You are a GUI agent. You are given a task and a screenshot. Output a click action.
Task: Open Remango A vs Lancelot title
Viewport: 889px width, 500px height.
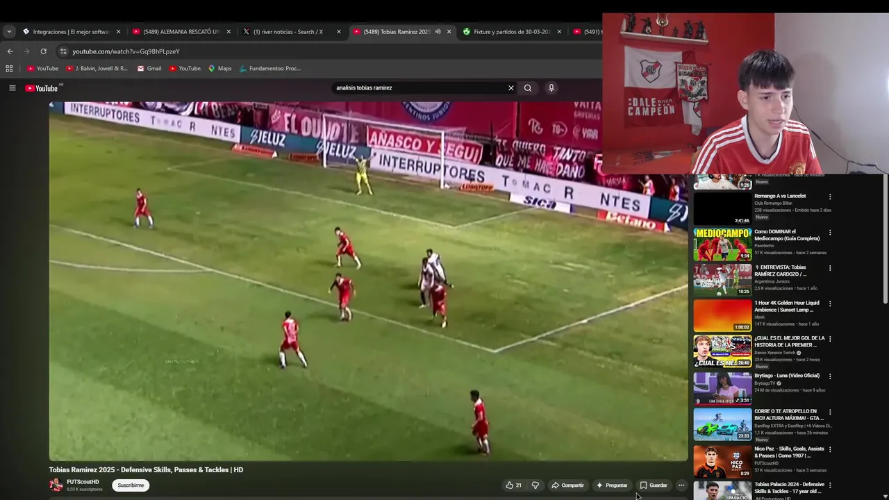(x=780, y=196)
